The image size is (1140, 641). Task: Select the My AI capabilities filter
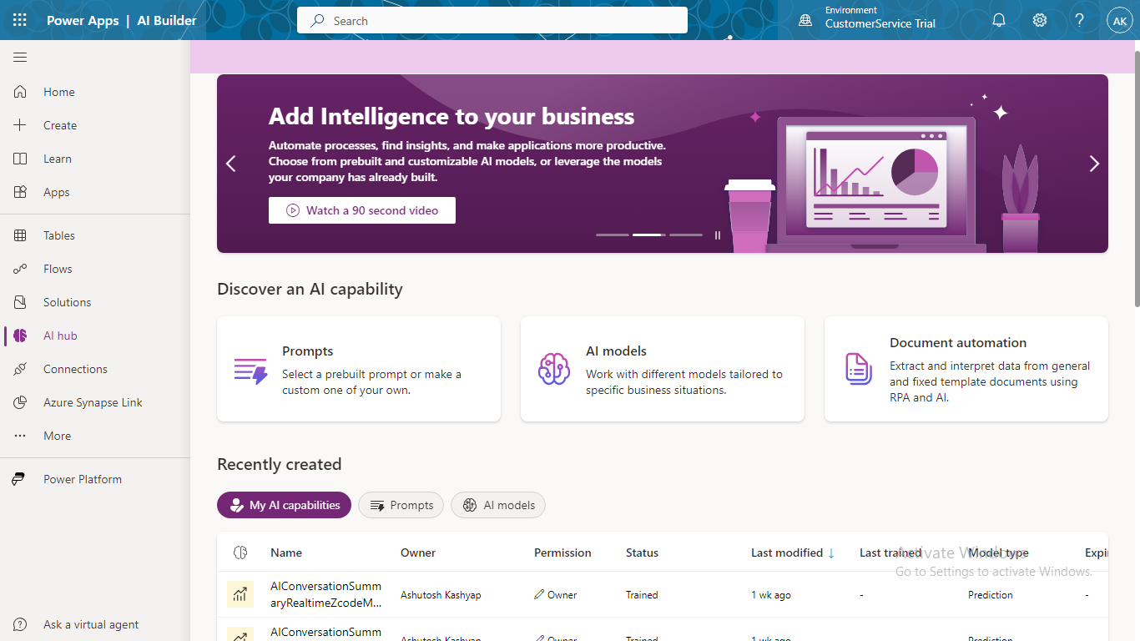coord(284,505)
